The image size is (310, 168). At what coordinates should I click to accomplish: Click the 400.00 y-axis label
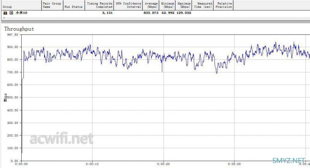(x=13, y=110)
